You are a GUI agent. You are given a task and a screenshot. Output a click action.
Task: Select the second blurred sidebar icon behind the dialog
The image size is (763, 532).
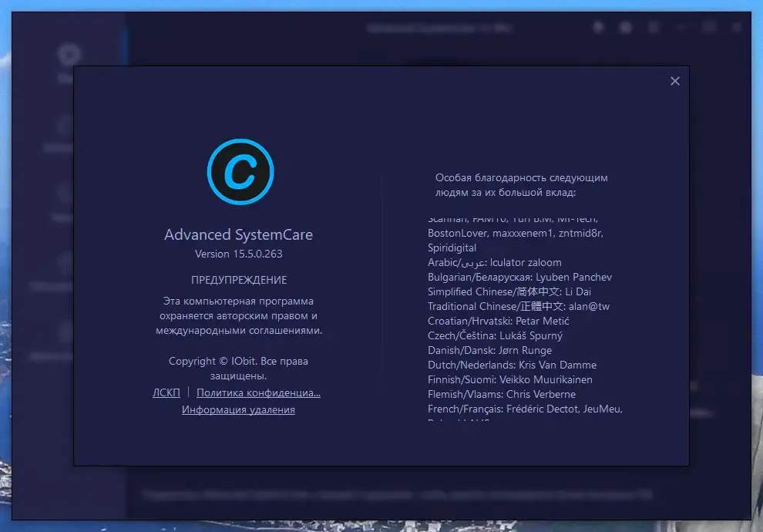[x=65, y=126]
